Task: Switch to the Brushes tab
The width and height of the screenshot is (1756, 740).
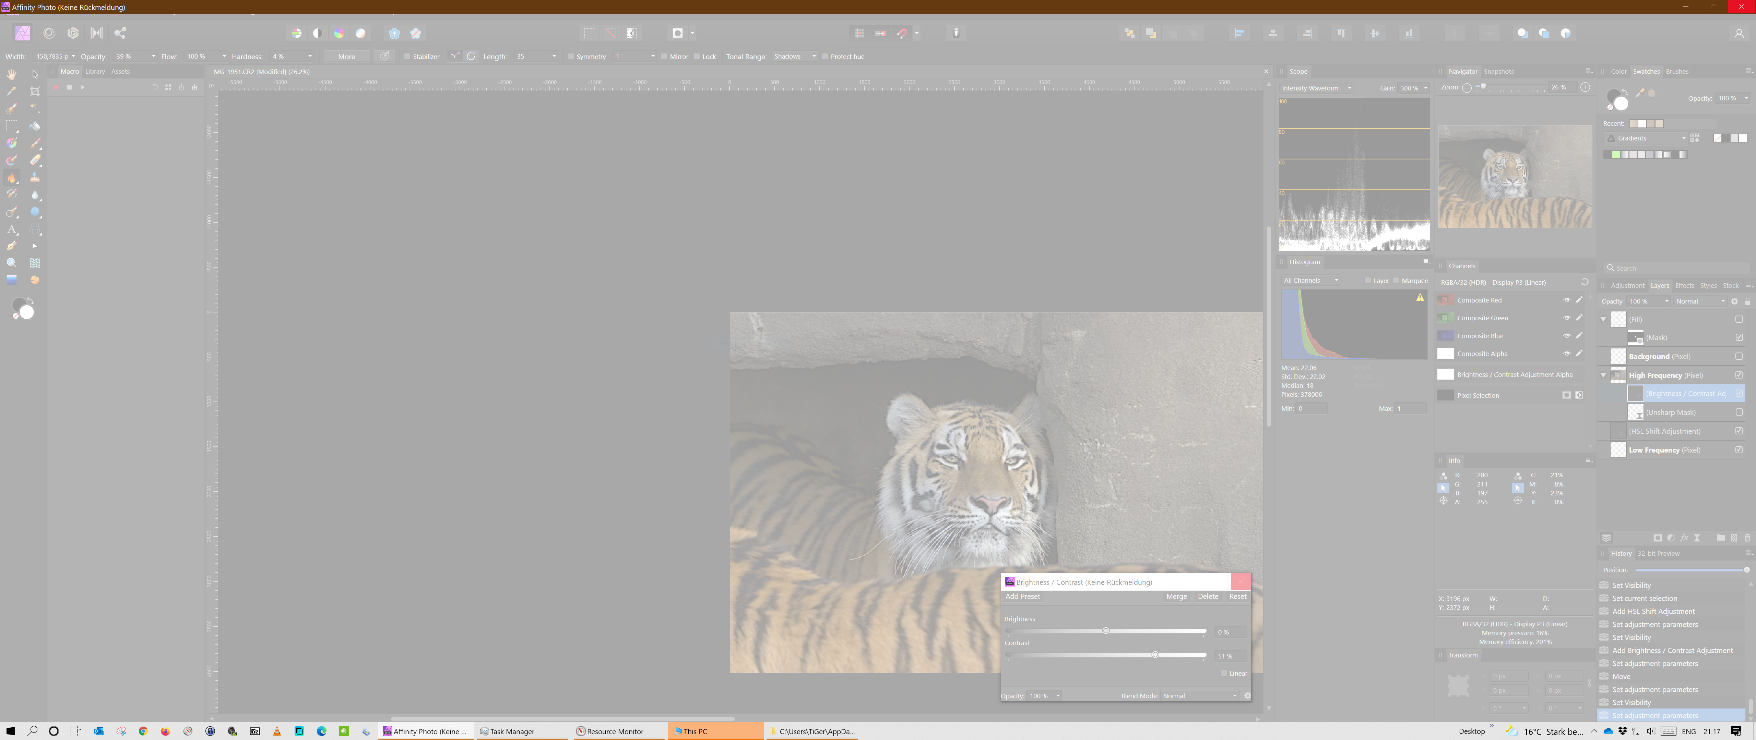Action: (x=1677, y=72)
